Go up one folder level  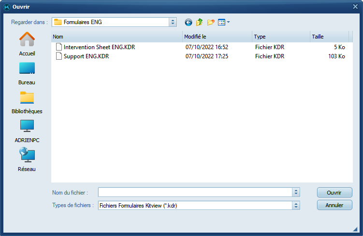199,22
